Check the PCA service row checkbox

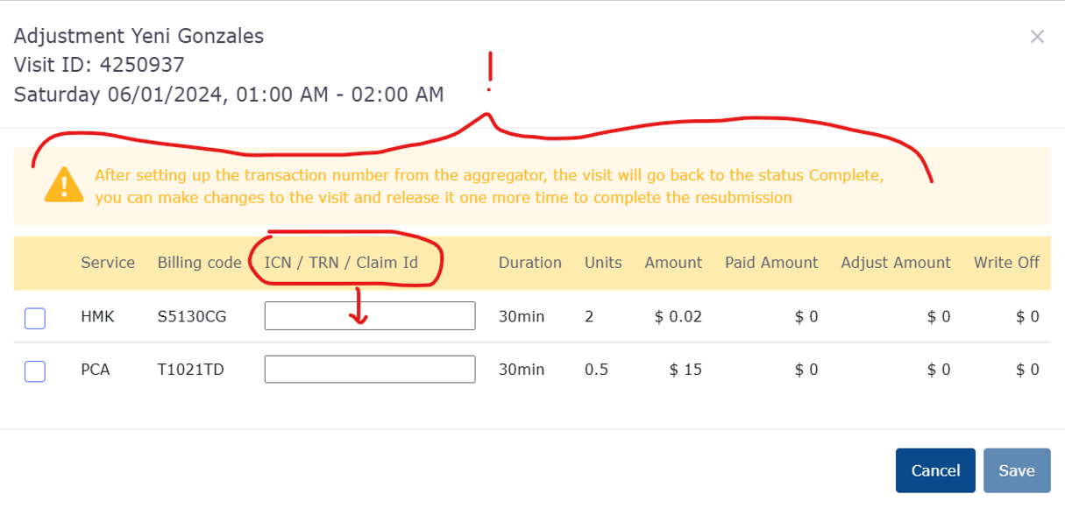click(35, 371)
